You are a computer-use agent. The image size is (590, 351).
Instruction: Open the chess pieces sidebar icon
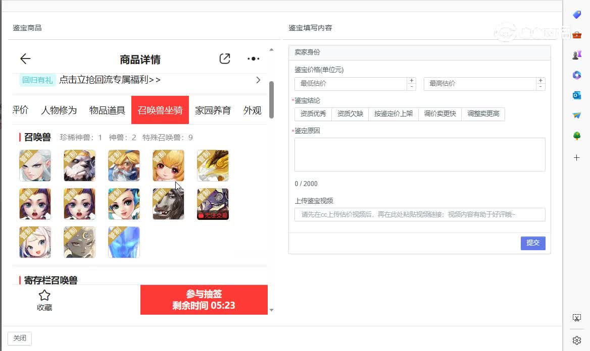(x=576, y=55)
